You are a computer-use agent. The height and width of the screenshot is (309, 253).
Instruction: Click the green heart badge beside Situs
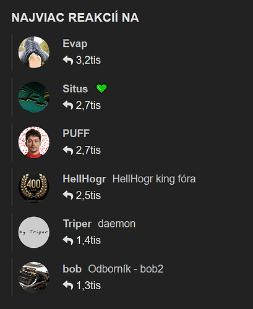[x=101, y=89]
